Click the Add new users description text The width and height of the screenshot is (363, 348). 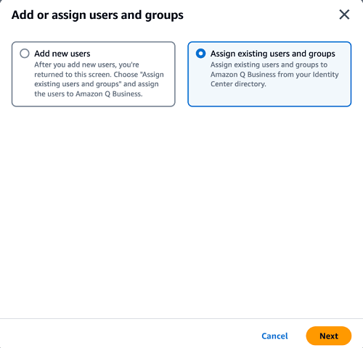99,79
